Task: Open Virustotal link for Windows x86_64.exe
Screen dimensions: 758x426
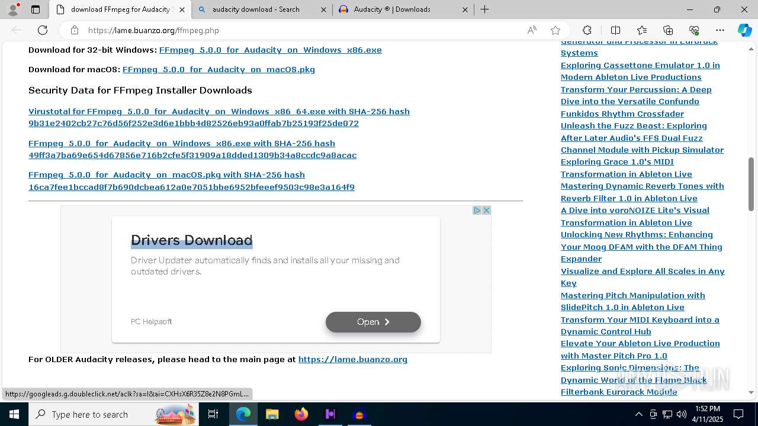Action: [219, 117]
